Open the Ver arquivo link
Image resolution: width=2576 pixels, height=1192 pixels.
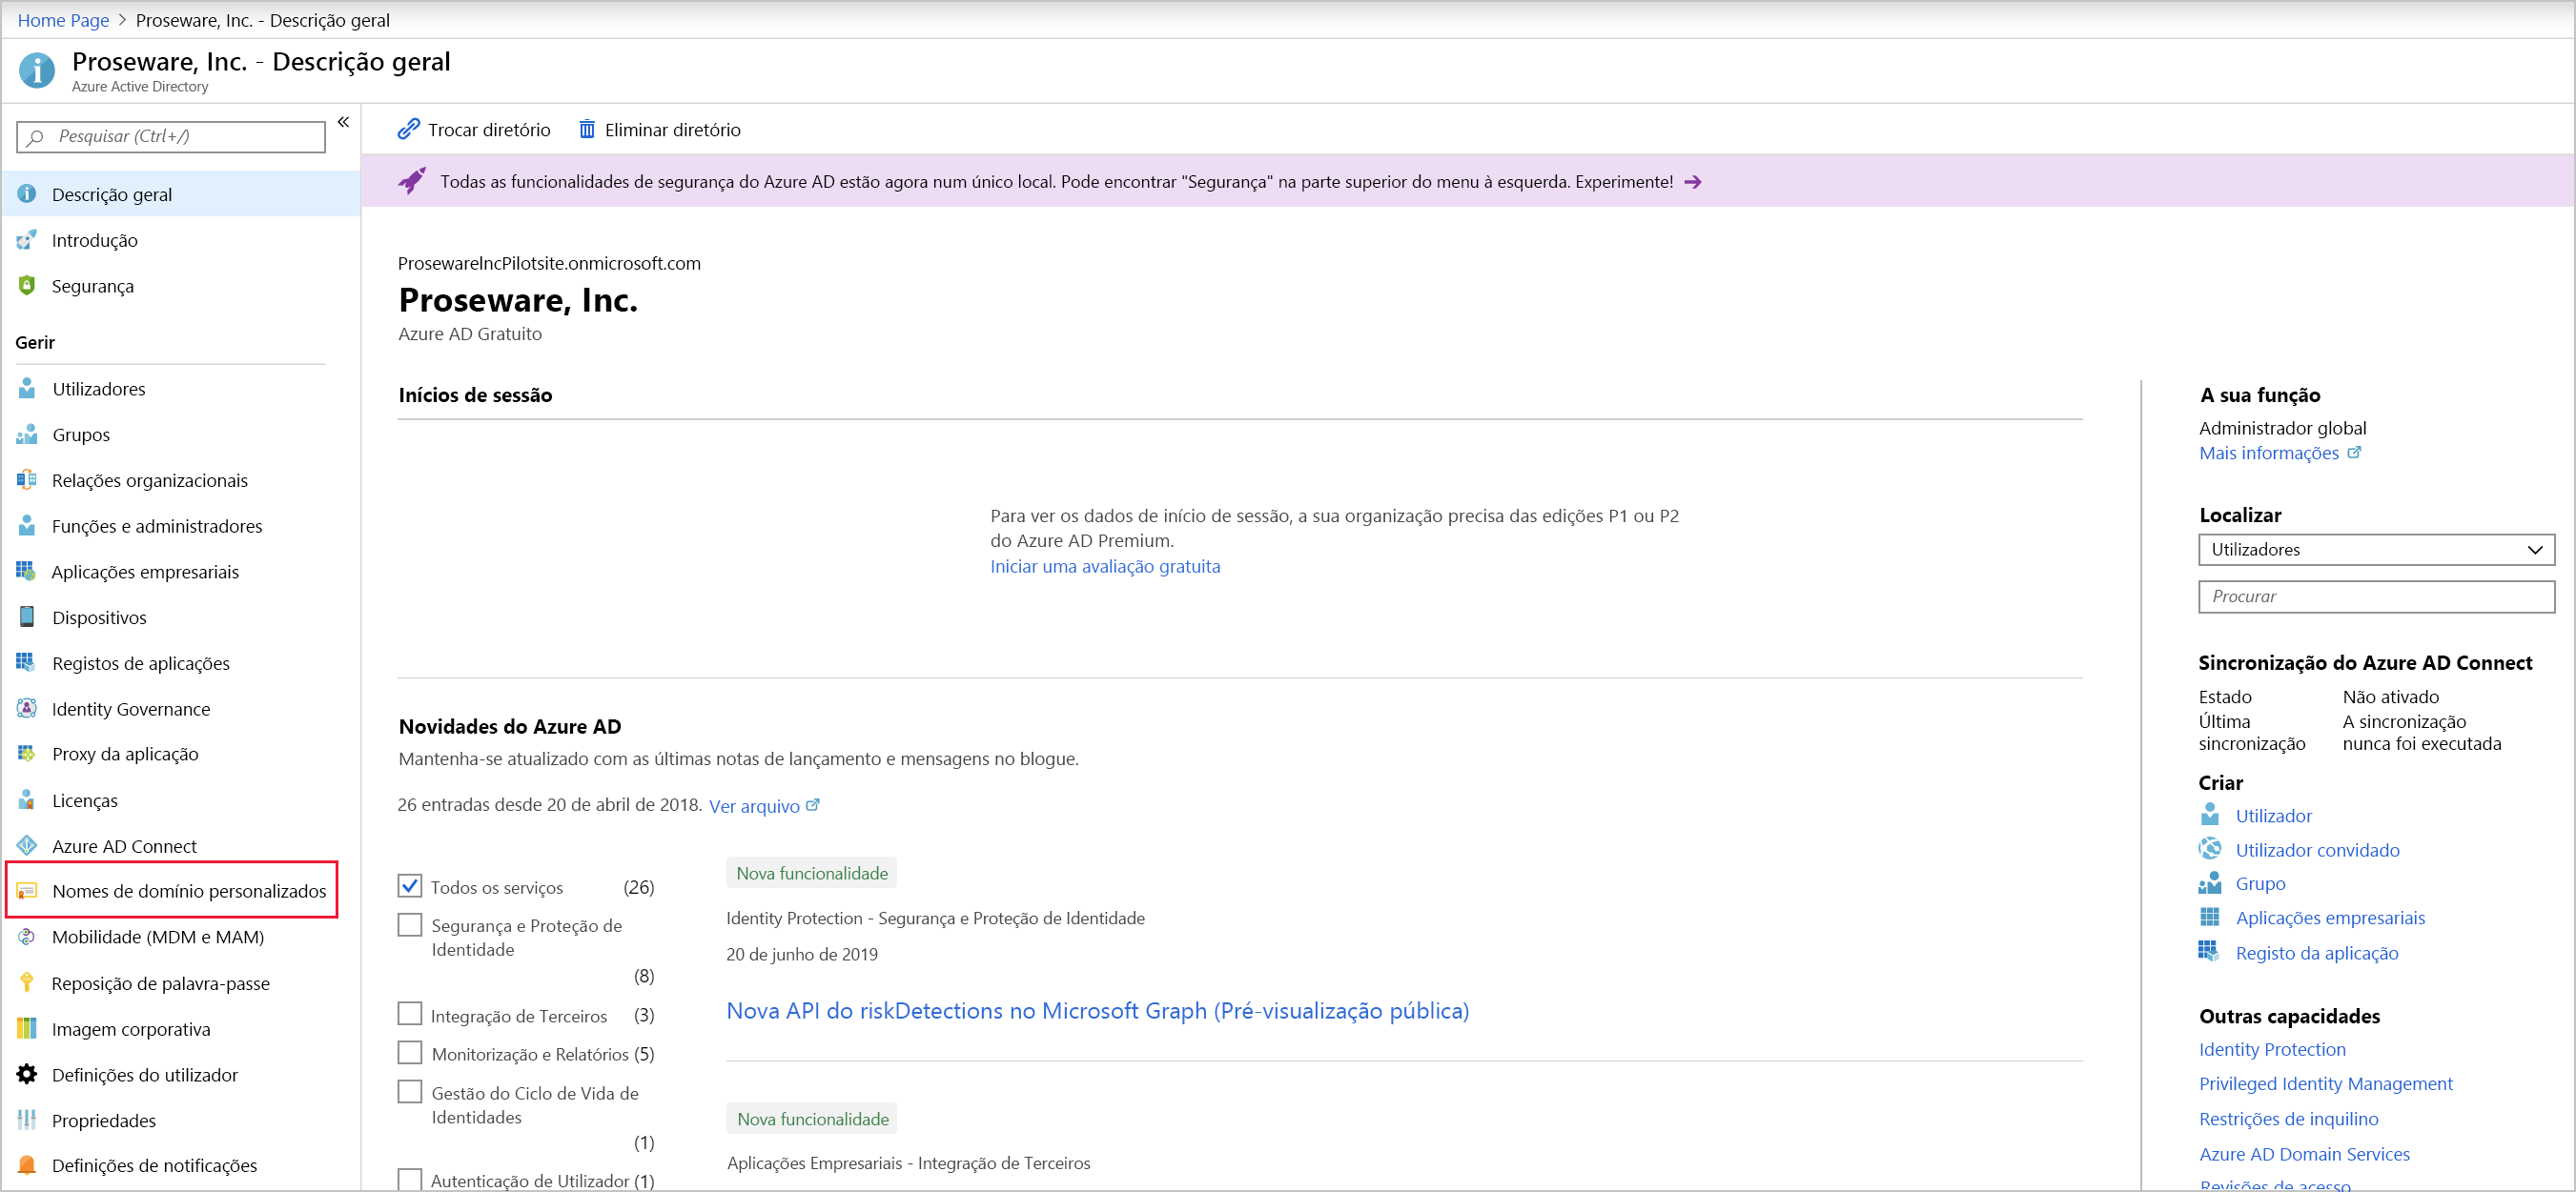[x=764, y=805]
